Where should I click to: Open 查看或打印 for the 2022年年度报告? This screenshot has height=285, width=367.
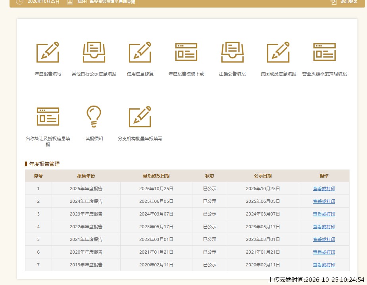(324, 227)
